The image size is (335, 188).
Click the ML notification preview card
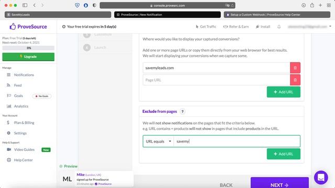[x=96, y=179]
